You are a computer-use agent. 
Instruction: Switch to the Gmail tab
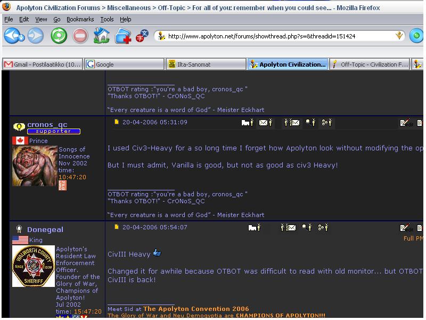[43, 65]
